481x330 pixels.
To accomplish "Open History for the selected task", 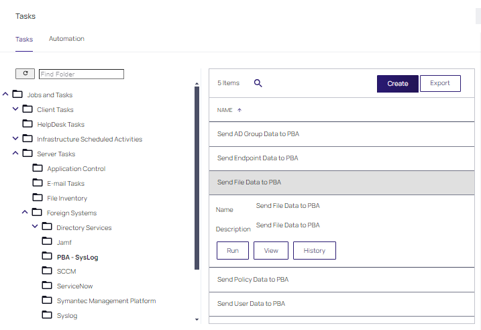I will pos(314,250).
